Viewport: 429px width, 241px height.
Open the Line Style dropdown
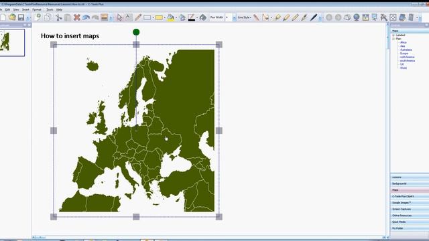[244, 17]
